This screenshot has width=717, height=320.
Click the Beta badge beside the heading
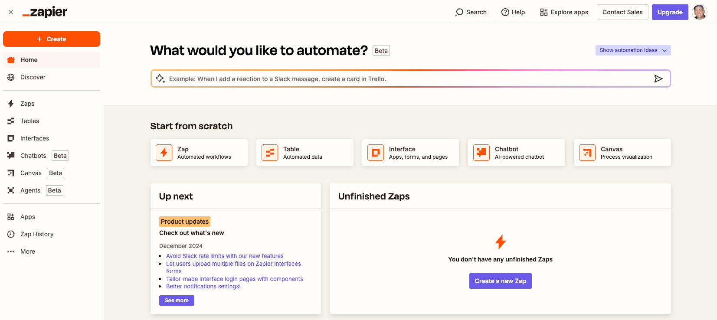[x=381, y=51]
